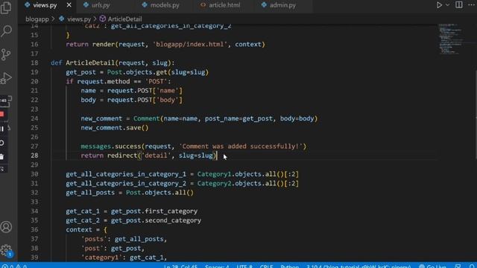Change line endings via CRLF status item
Screen dimensions: 477x268
[267, 266]
